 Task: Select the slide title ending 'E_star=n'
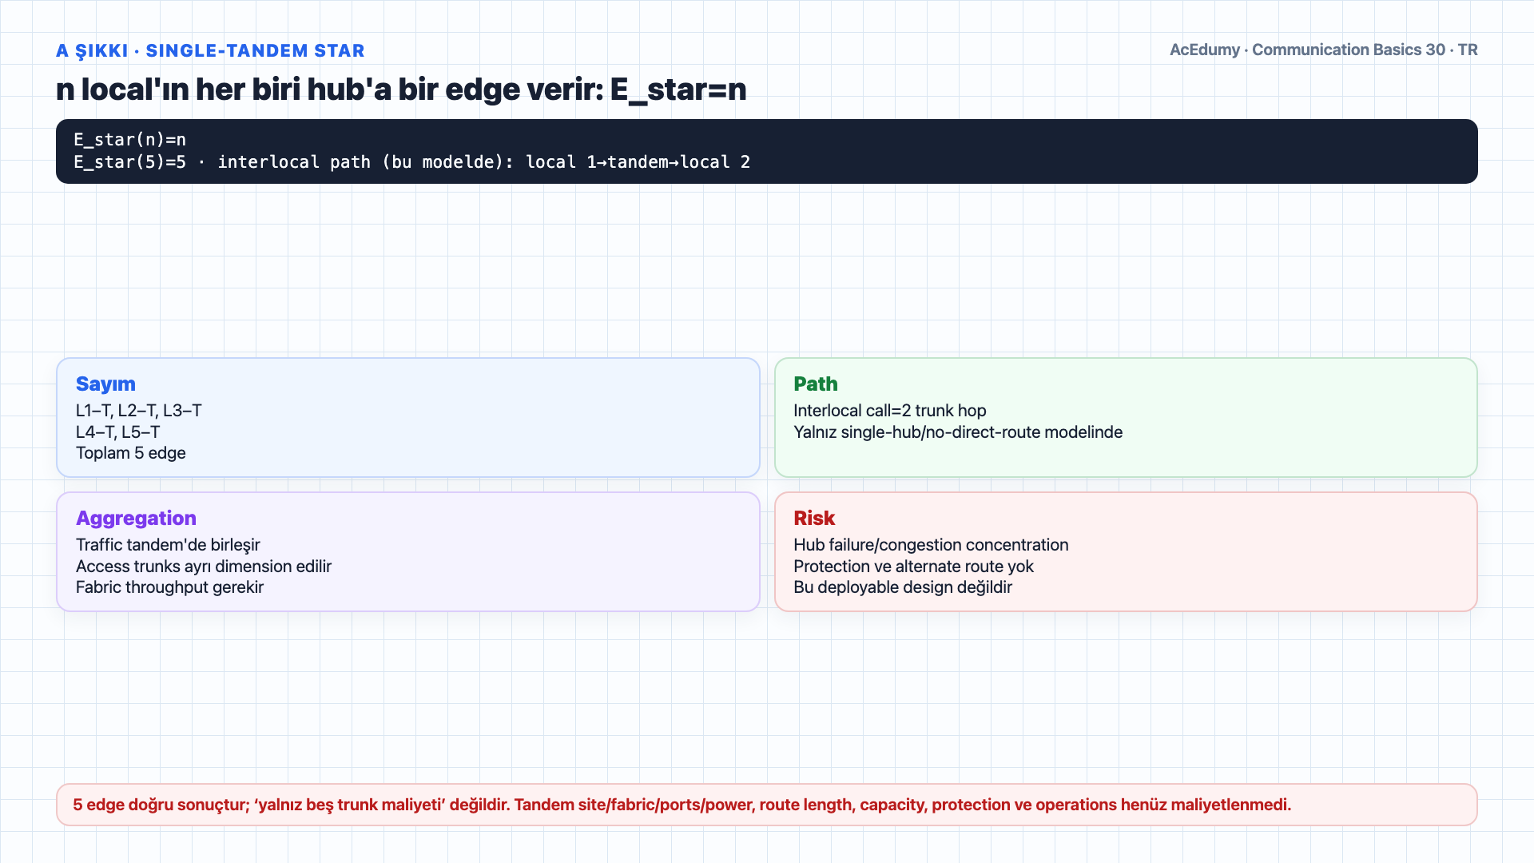[x=401, y=89]
